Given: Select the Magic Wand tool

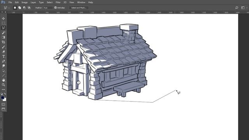Looking at the screenshot, I should point(4,33).
